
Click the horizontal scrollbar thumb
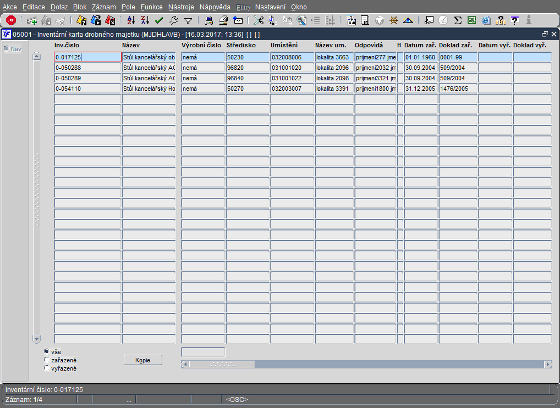tap(222, 364)
